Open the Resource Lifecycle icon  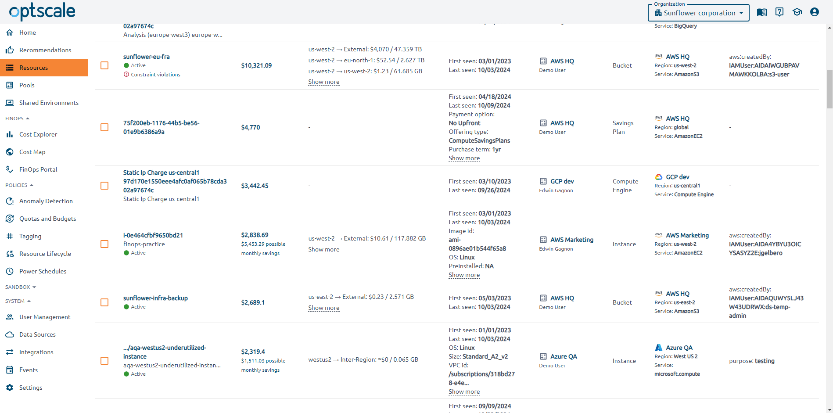click(10, 254)
